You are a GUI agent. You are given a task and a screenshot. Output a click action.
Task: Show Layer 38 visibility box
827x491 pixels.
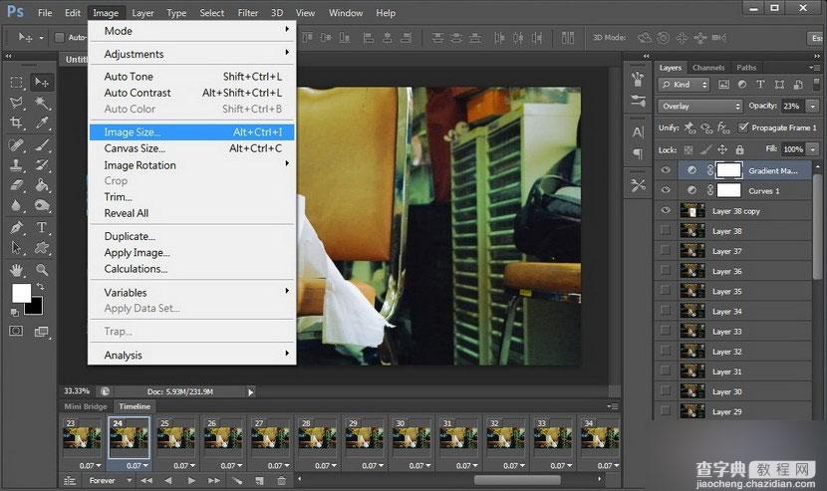point(666,230)
